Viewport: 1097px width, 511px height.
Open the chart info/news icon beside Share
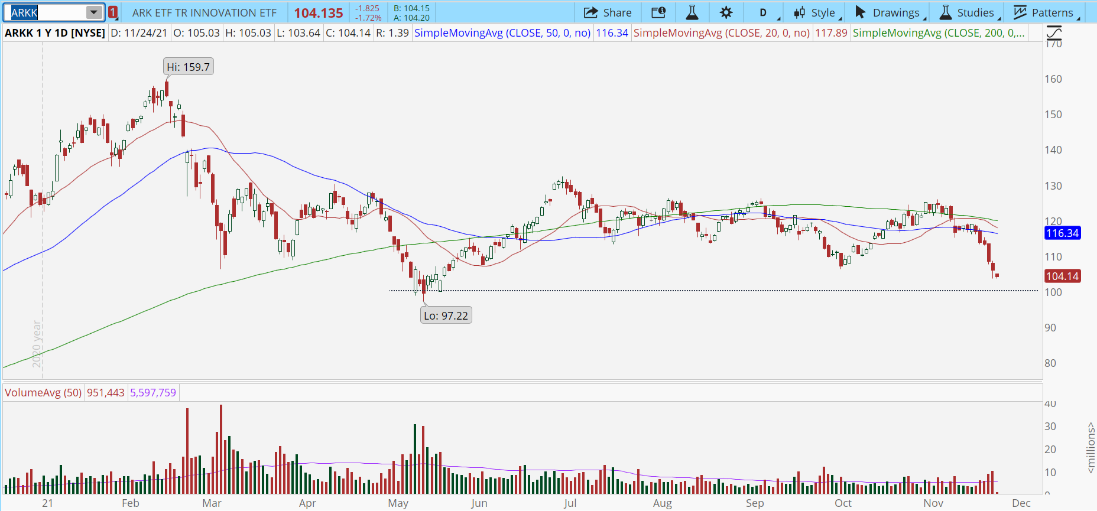click(x=658, y=12)
